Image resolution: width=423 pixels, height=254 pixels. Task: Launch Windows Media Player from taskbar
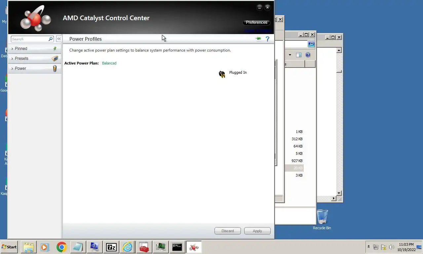point(45,247)
